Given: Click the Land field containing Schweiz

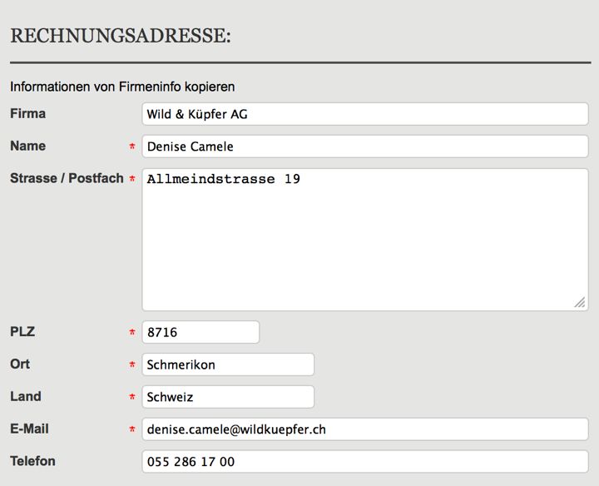Looking at the screenshot, I should (228, 397).
